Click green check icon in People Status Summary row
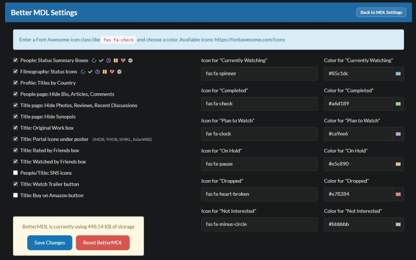The width and height of the screenshot is (416, 260). [101, 60]
